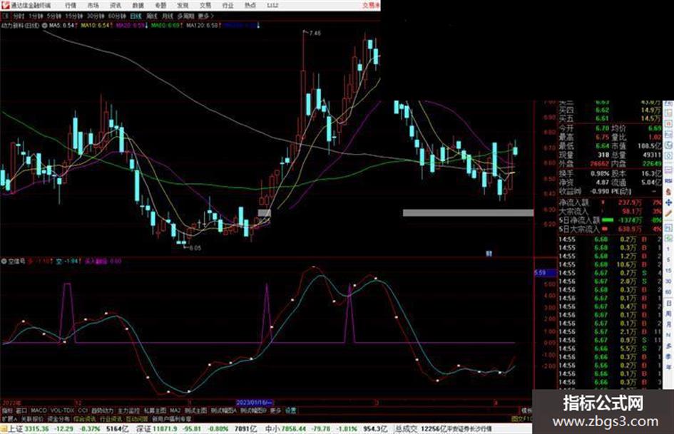Open the 行业 menu

[x=228, y=6]
